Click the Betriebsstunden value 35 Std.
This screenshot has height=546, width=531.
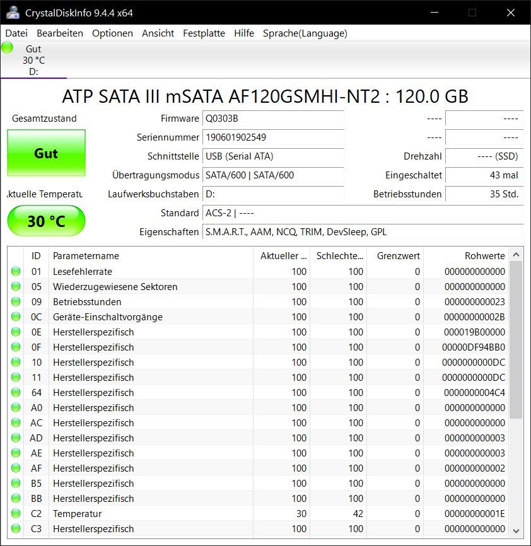click(x=484, y=194)
